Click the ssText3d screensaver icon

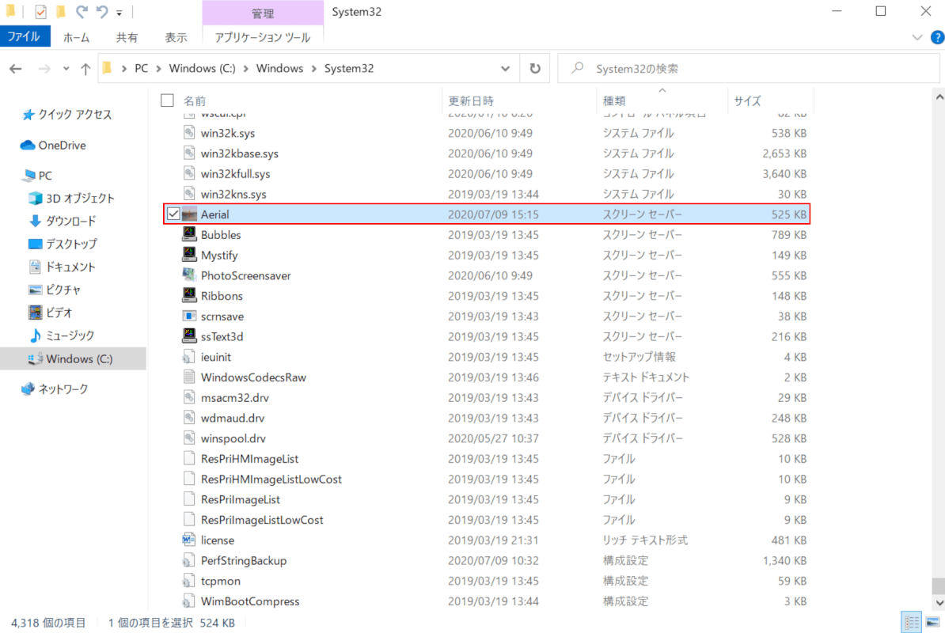pyautogui.click(x=189, y=336)
